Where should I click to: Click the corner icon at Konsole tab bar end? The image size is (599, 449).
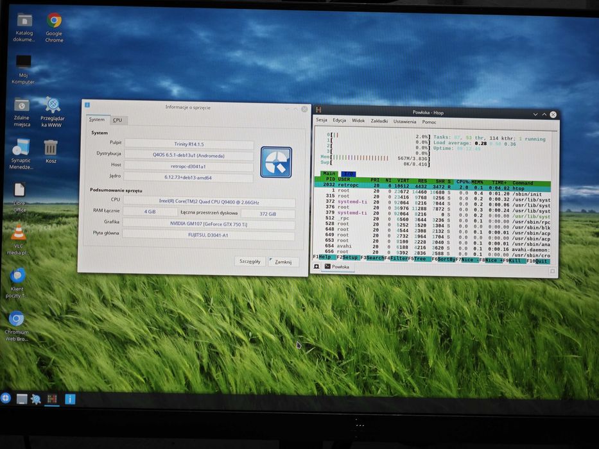click(x=552, y=271)
